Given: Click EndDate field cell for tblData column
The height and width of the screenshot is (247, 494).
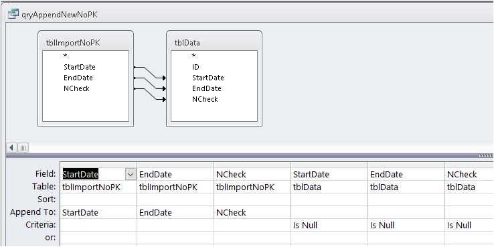Looking at the screenshot, I should 406,174.
